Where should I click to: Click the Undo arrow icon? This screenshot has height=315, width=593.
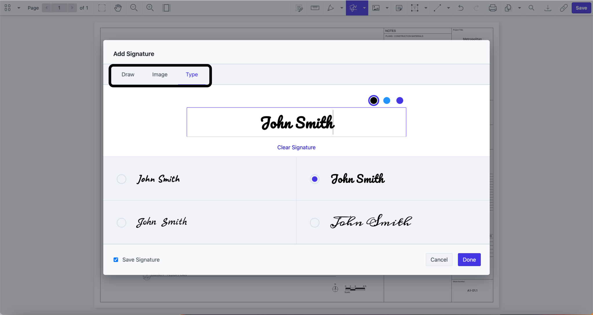pos(460,8)
